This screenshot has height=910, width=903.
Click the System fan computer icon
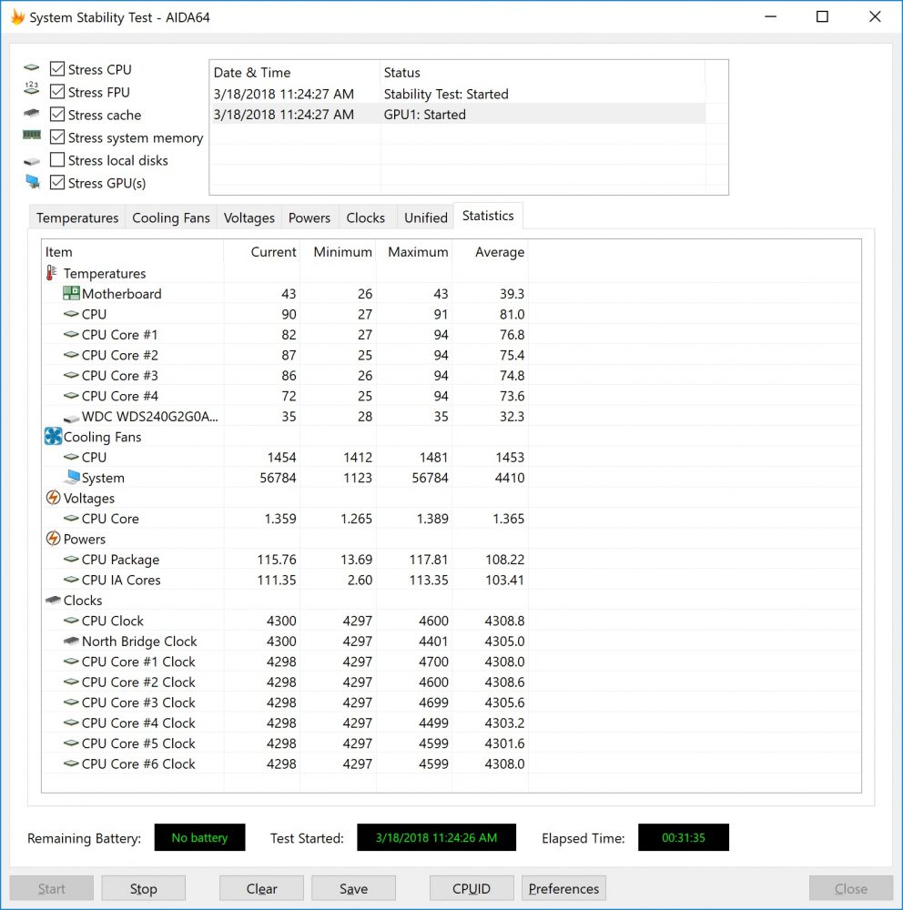coord(72,477)
